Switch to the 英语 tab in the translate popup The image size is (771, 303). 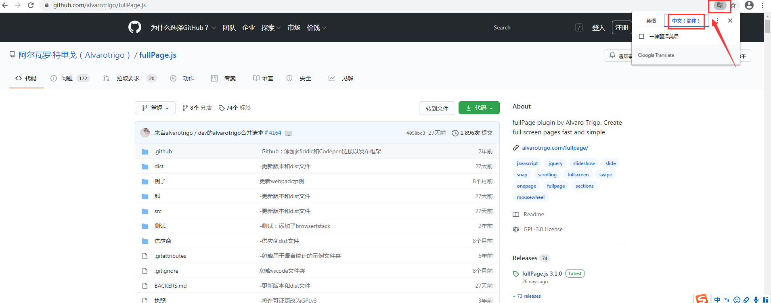coord(651,21)
